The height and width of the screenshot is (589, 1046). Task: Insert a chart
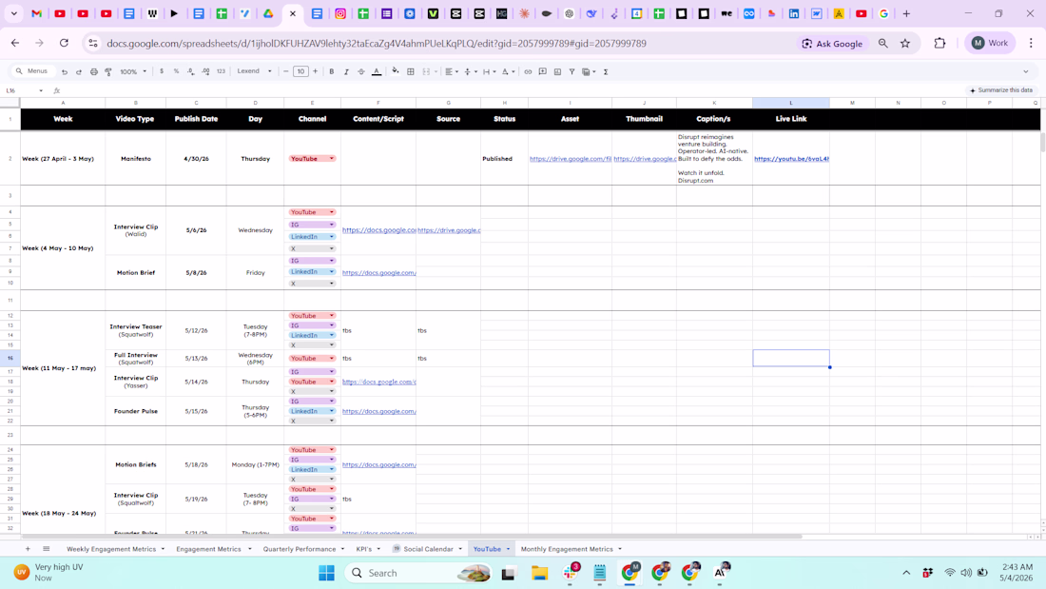click(557, 71)
